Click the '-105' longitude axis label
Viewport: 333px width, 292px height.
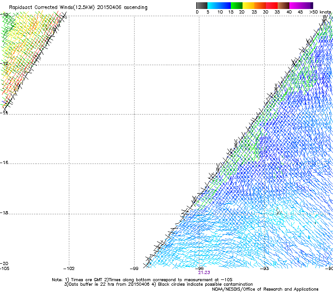[x=4, y=269]
